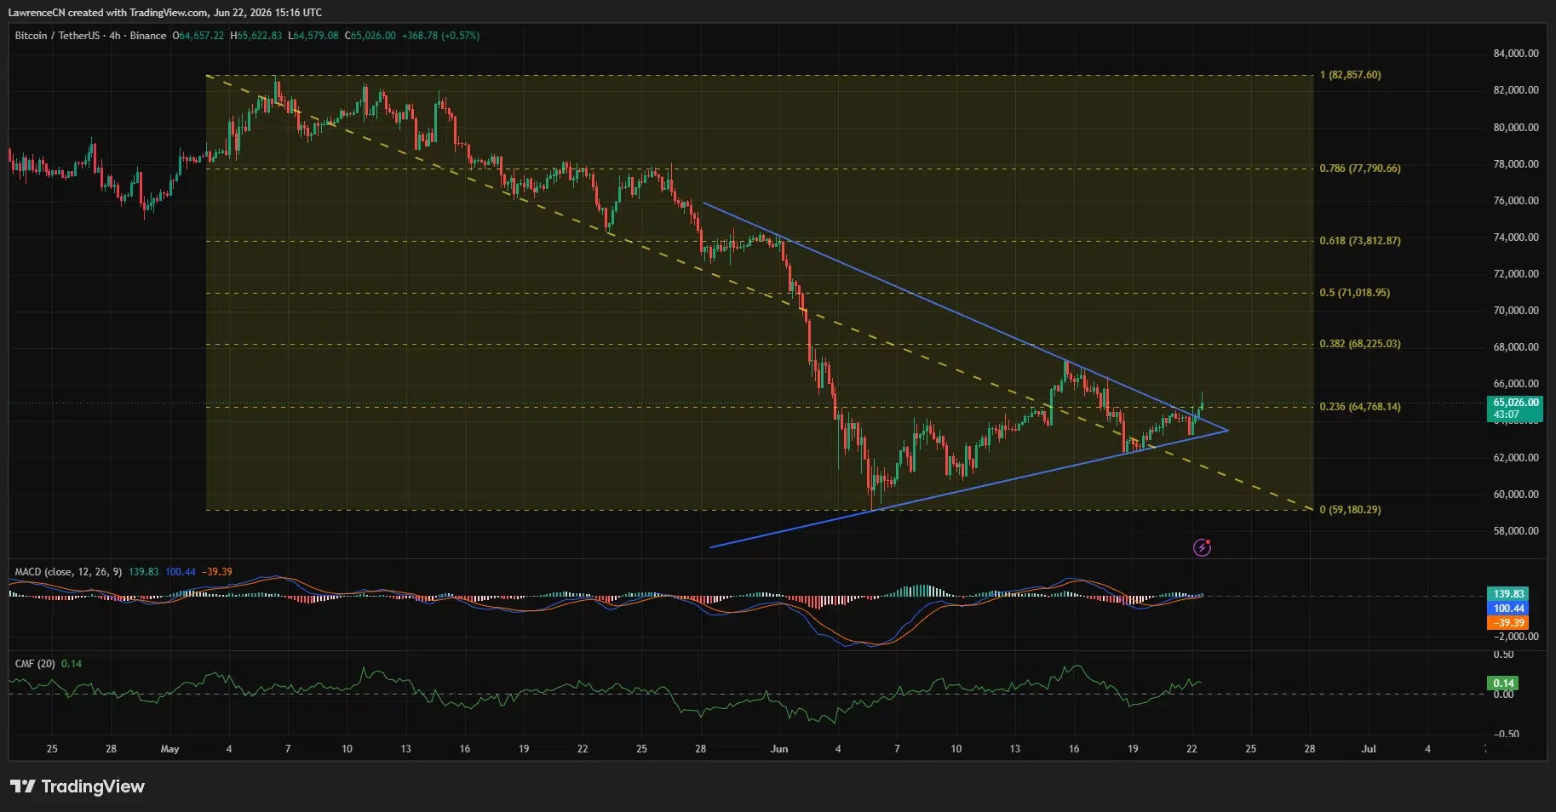Click the Jun label on time axis
This screenshot has width=1556, height=812.
coord(778,749)
